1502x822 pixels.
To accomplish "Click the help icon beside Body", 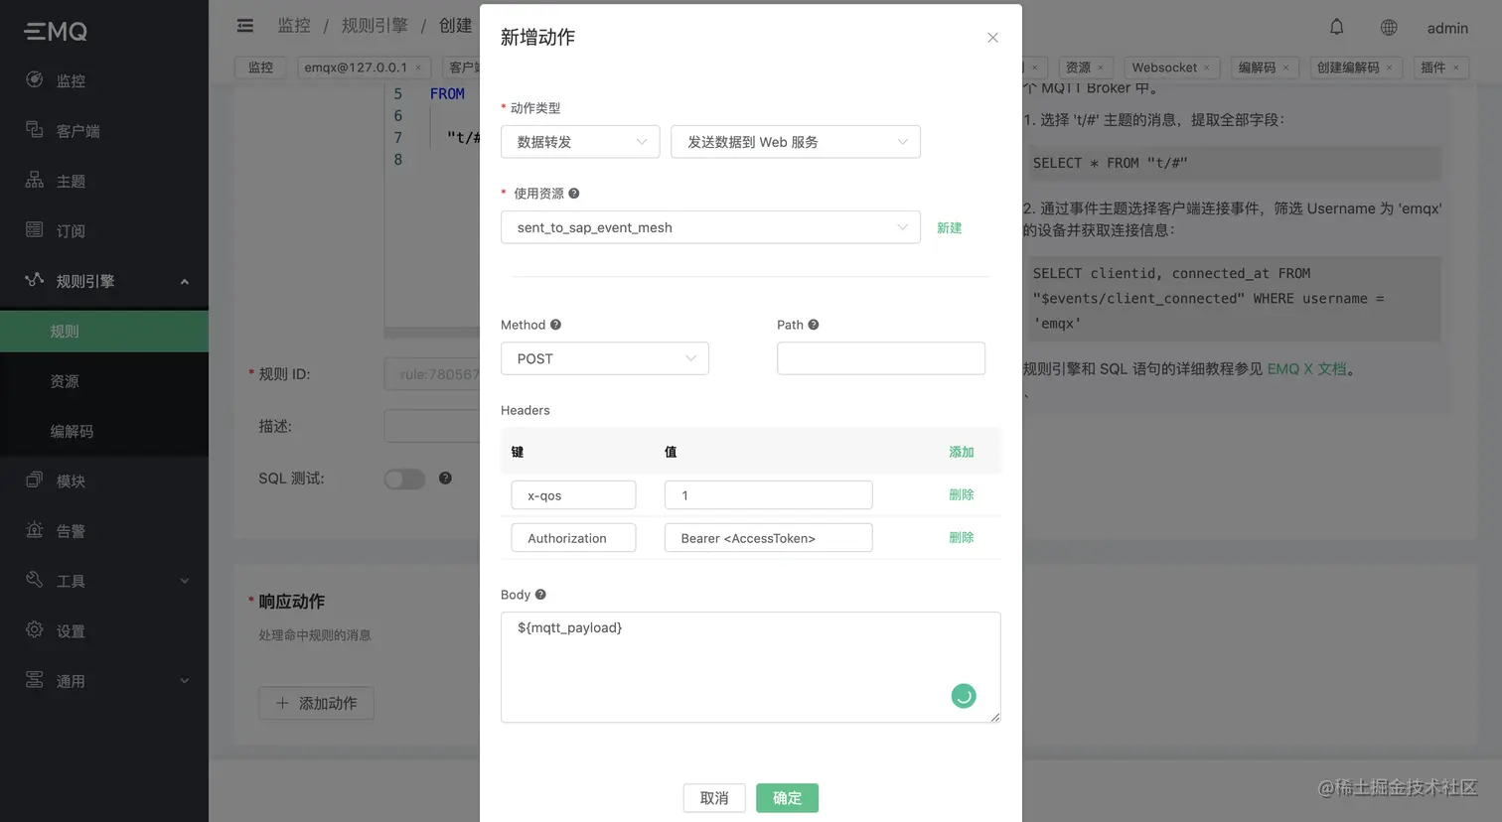I will click(540, 595).
